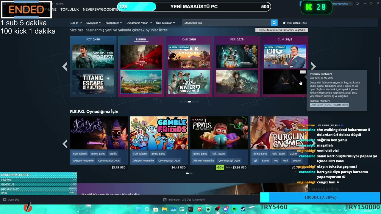
Task: Click inside the Mağazada ara search field
Action: pos(227,23)
